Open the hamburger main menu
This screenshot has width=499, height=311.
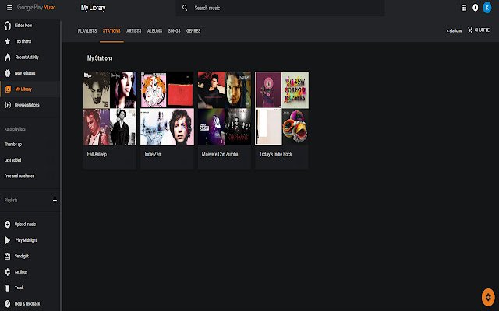coord(9,8)
